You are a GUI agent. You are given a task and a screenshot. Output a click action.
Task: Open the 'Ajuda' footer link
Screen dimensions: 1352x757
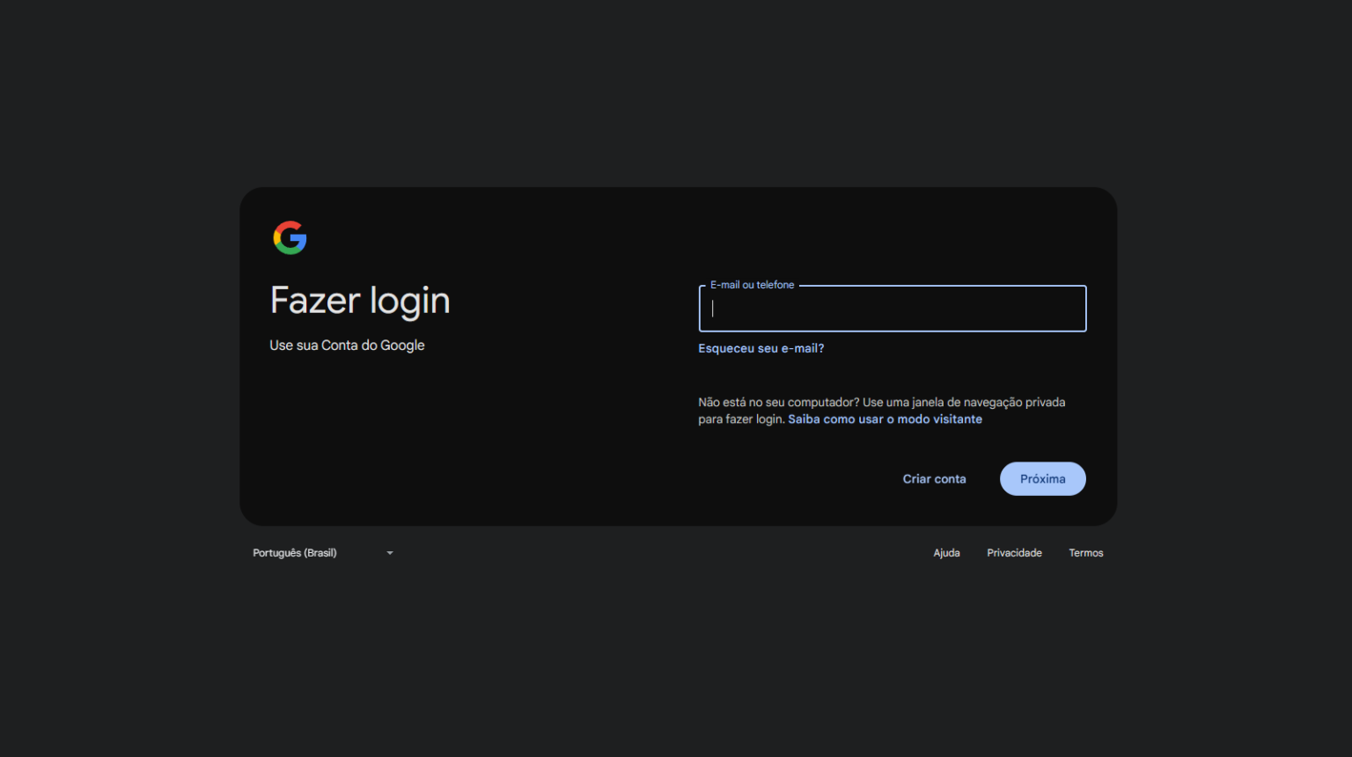point(946,553)
